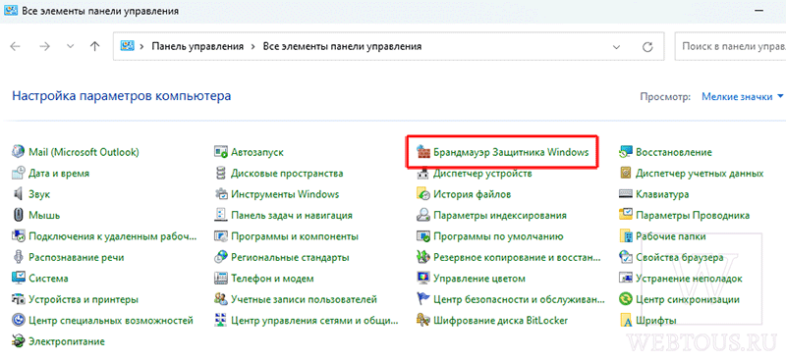Click the Дата и время clock icon

pos(18,174)
